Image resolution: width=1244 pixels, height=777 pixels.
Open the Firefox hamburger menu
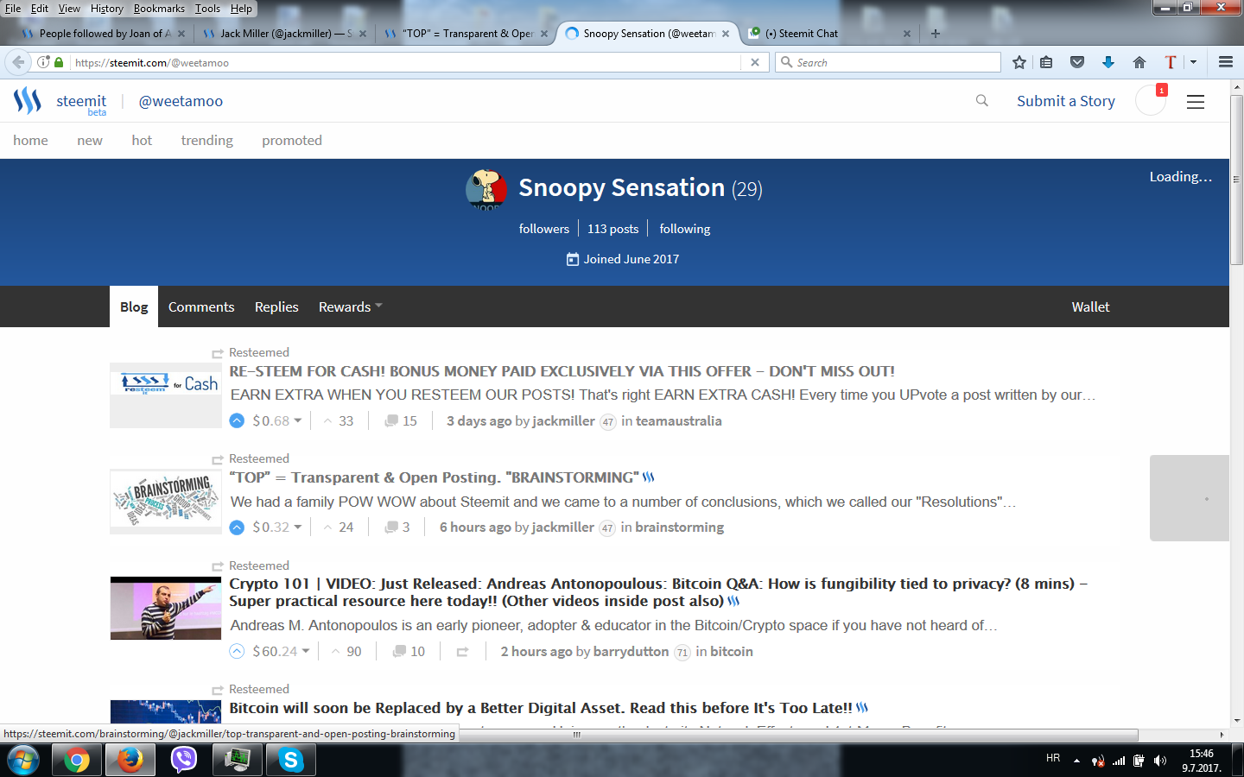coord(1226,62)
